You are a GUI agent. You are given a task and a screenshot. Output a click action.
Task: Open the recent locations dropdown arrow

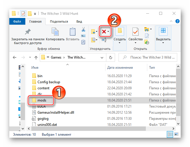(x=30, y=57)
